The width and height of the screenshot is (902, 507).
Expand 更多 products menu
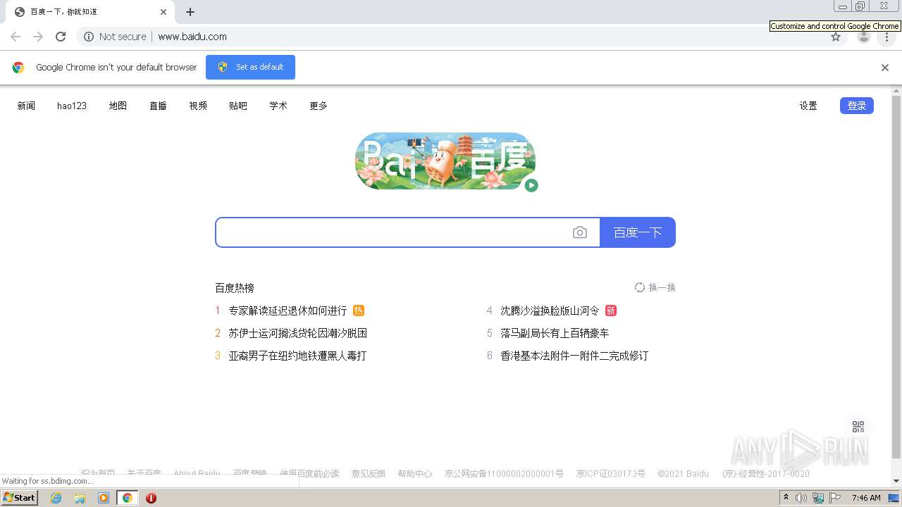[319, 106]
